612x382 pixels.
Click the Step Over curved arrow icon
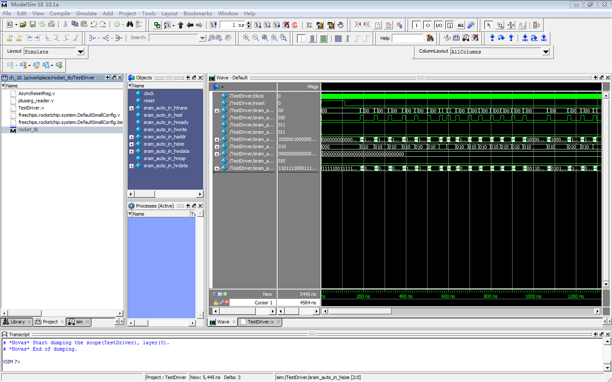click(x=501, y=38)
